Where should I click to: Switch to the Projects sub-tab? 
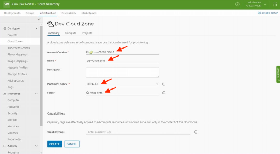click(87, 33)
